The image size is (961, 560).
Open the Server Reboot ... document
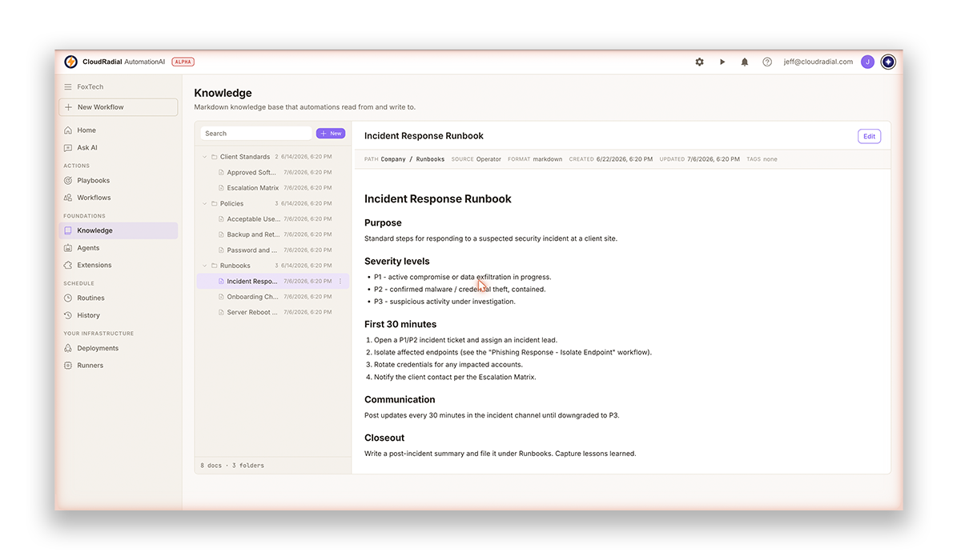[x=252, y=313]
